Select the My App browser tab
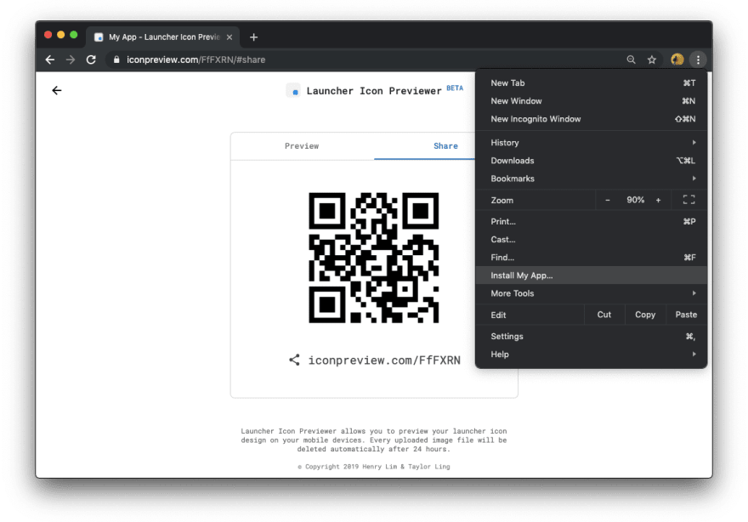 (x=163, y=37)
